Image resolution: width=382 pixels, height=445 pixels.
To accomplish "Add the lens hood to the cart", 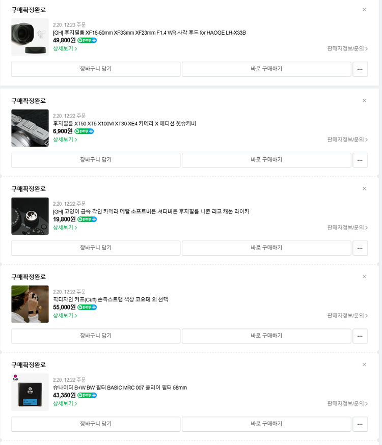I will click(x=96, y=69).
